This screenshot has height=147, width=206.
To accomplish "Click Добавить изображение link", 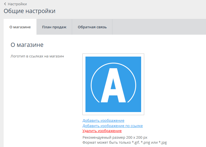I will [x=103, y=120].
